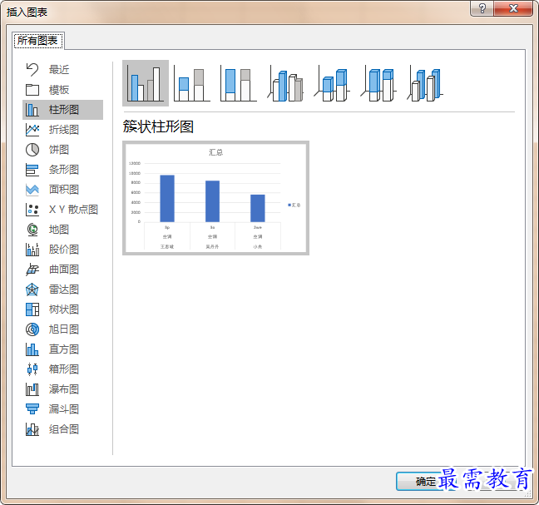
Task: Select 曲面图 surface chart category
Action: pyautogui.click(x=62, y=270)
